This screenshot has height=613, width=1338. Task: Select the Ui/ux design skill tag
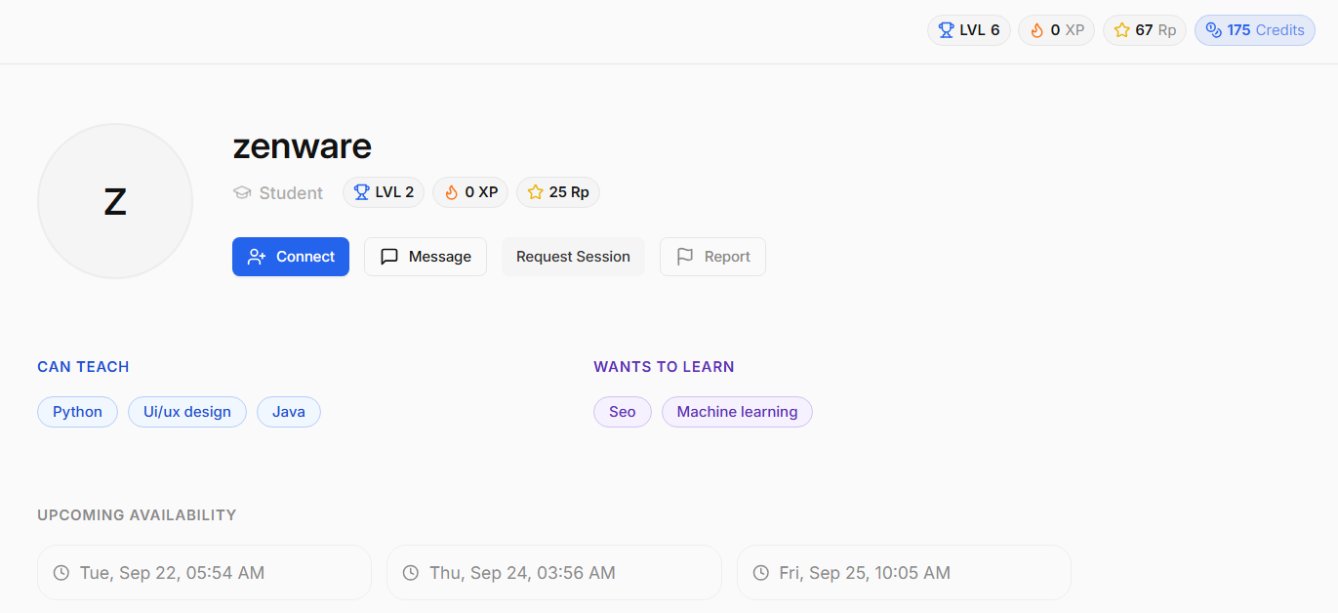(x=187, y=412)
